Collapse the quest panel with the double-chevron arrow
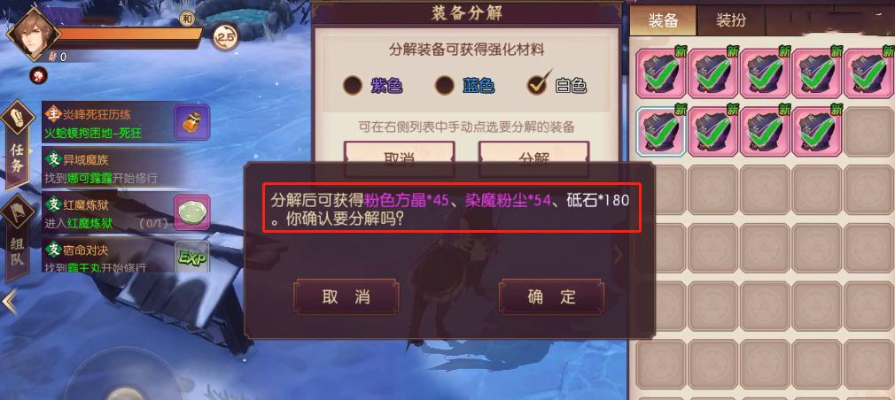 10,302
